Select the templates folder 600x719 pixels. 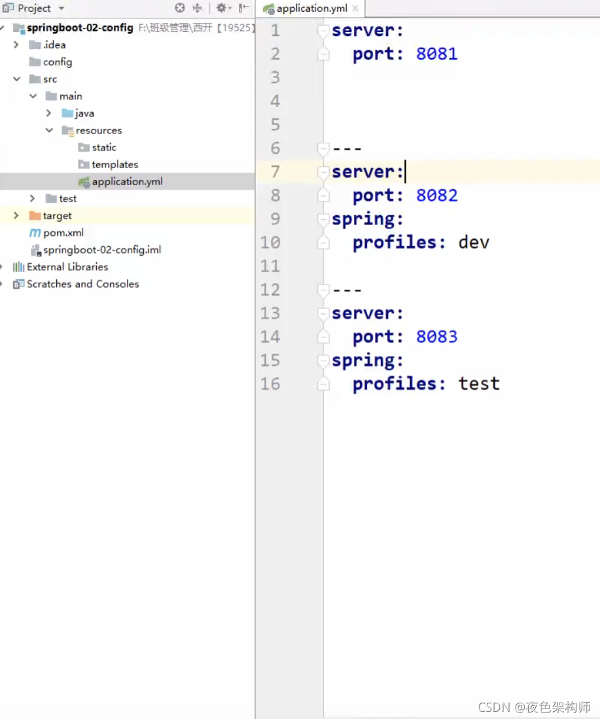coord(115,164)
